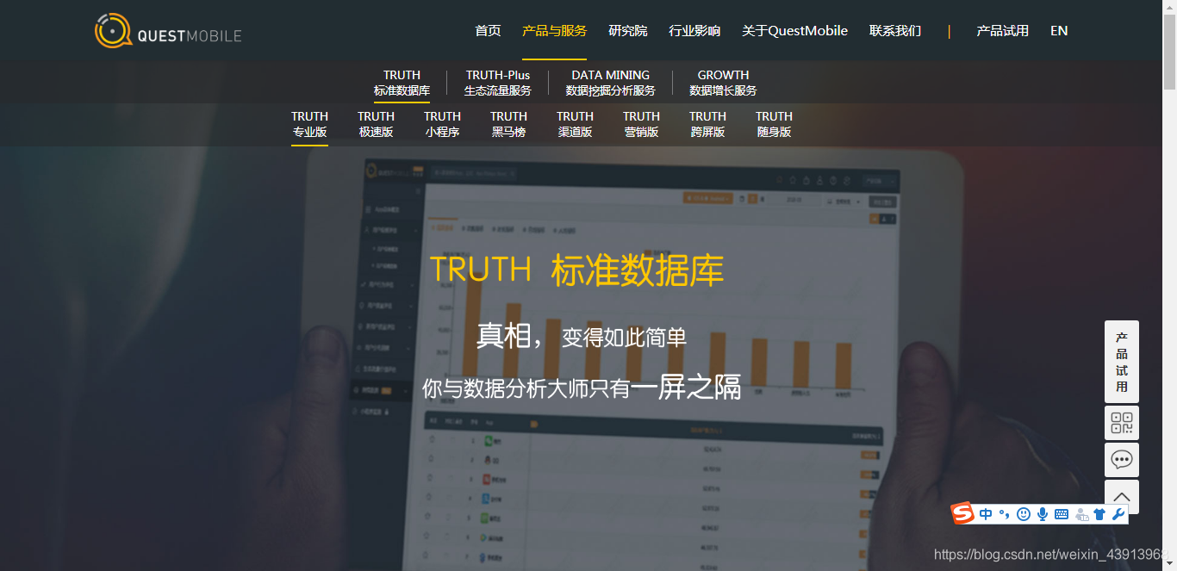The width and height of the screenshot is (1177, 571).
Task: Open the 产品与服务 menu
Action: 554,31
